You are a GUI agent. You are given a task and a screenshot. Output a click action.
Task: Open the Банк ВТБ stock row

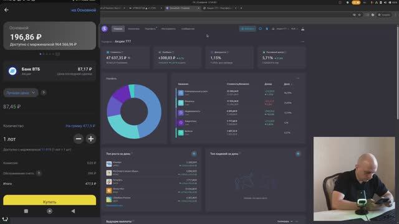(x=50, y=71)
